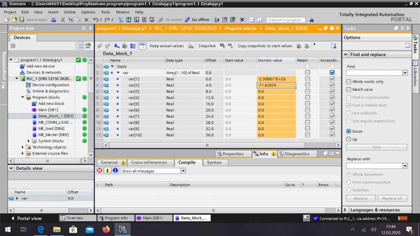Click the delete X icon in the toolbar
The width and height of the screenshot is (420, 236).
click(x=86, y=20)
